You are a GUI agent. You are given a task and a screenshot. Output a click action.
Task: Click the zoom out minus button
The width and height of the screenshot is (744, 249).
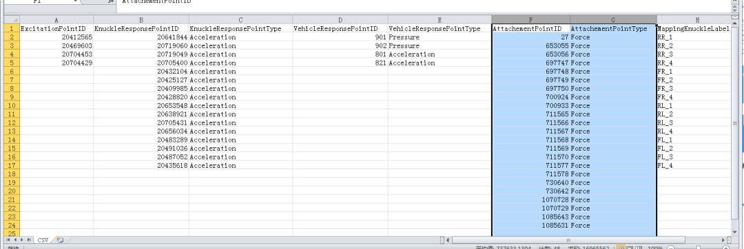click(x=671, y=247)
